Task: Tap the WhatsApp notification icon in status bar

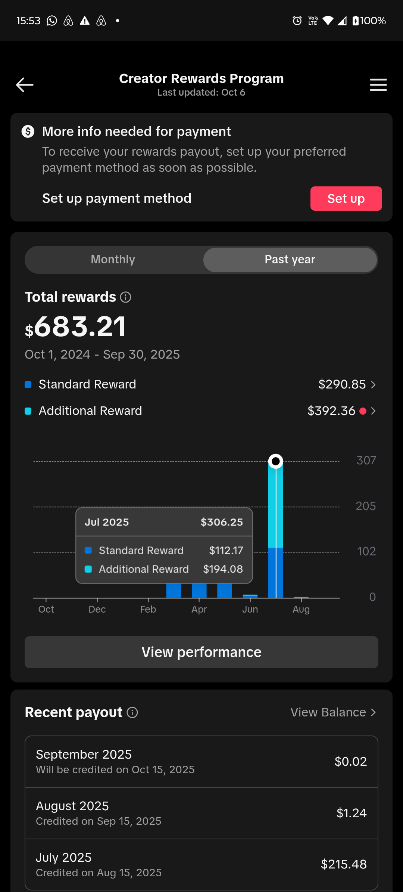Action: pos(52,21)
